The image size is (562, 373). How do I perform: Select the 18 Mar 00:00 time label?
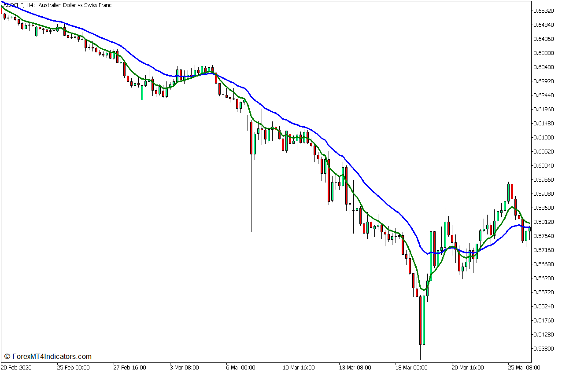412,367
